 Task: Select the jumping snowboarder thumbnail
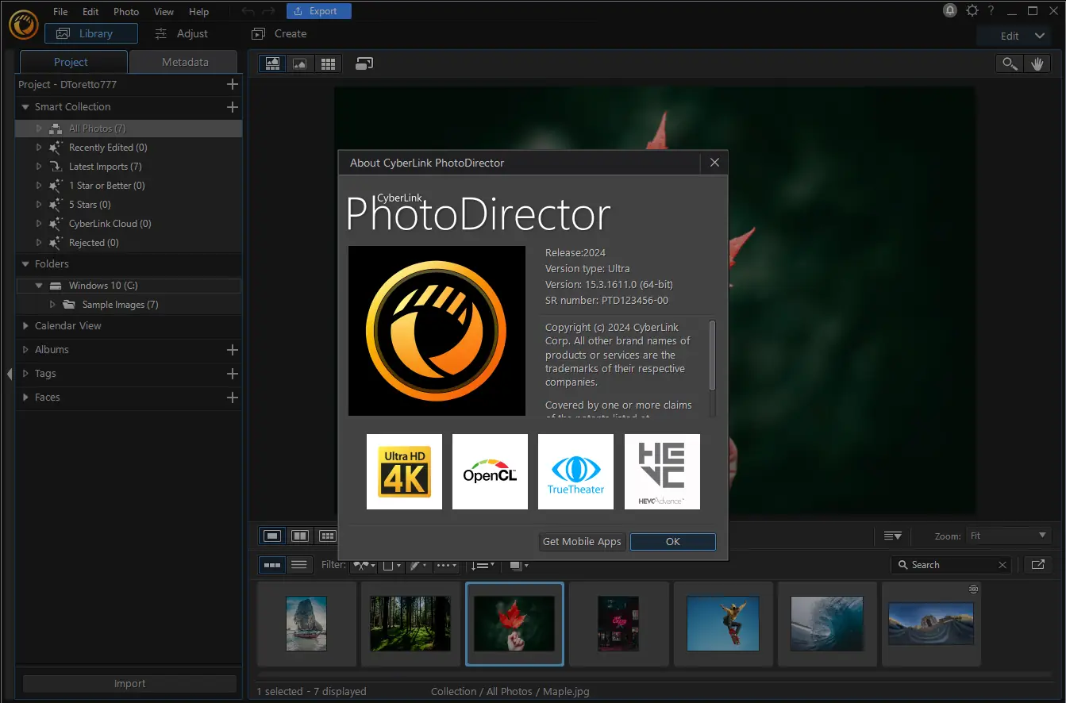pos(722,624)
